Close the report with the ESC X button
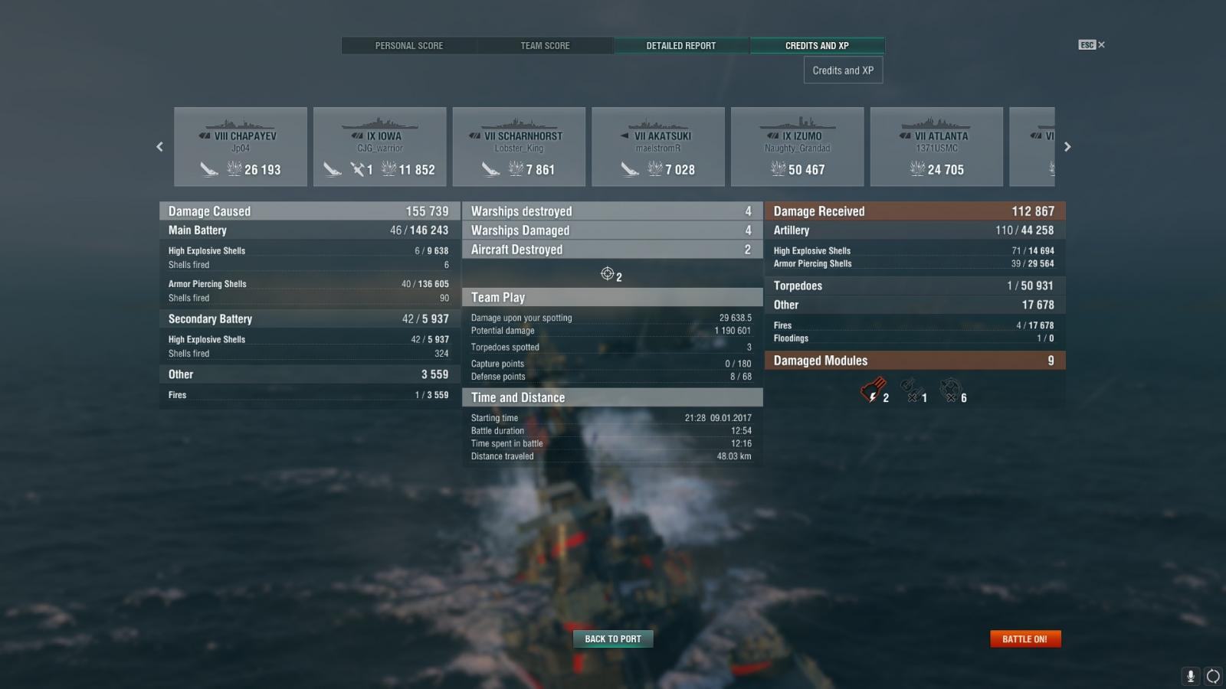Image resolution: width=1226 pixels, height=689 pixels. 1092,45
